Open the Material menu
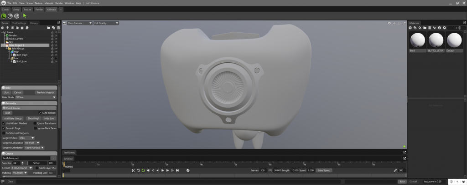 49,4
